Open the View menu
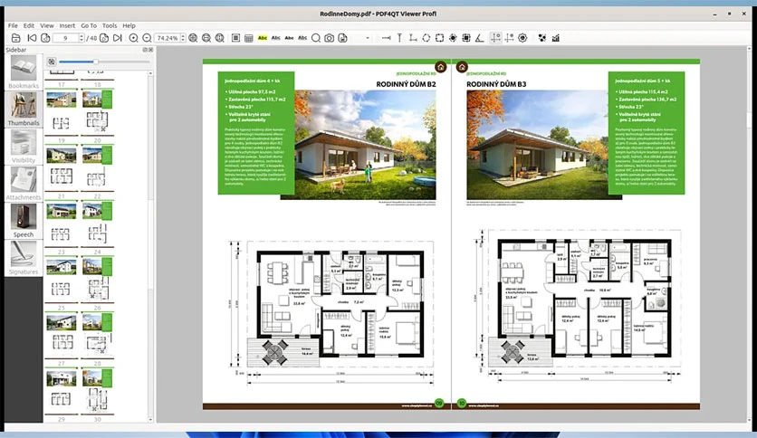The width and height of the screenshot is (757, 438). pos(47,25)
